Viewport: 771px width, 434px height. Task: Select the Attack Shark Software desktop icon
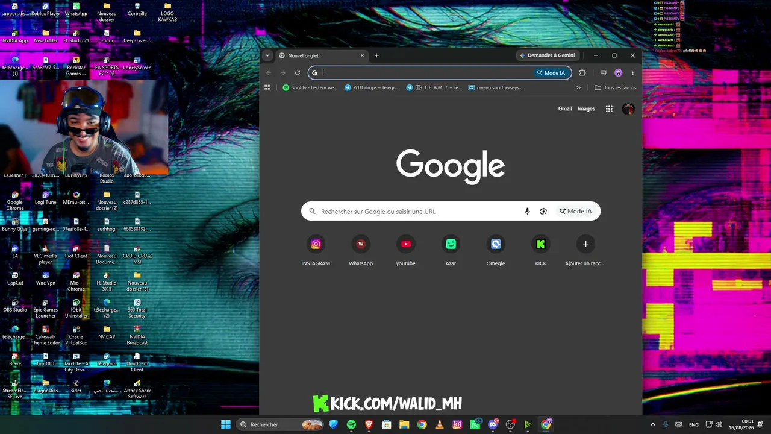[137, 389]
